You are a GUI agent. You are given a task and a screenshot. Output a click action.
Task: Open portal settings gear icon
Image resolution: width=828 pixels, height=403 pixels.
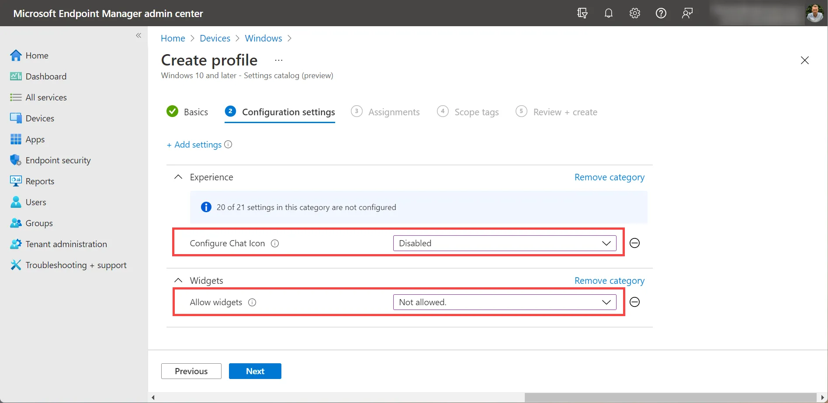634,13
